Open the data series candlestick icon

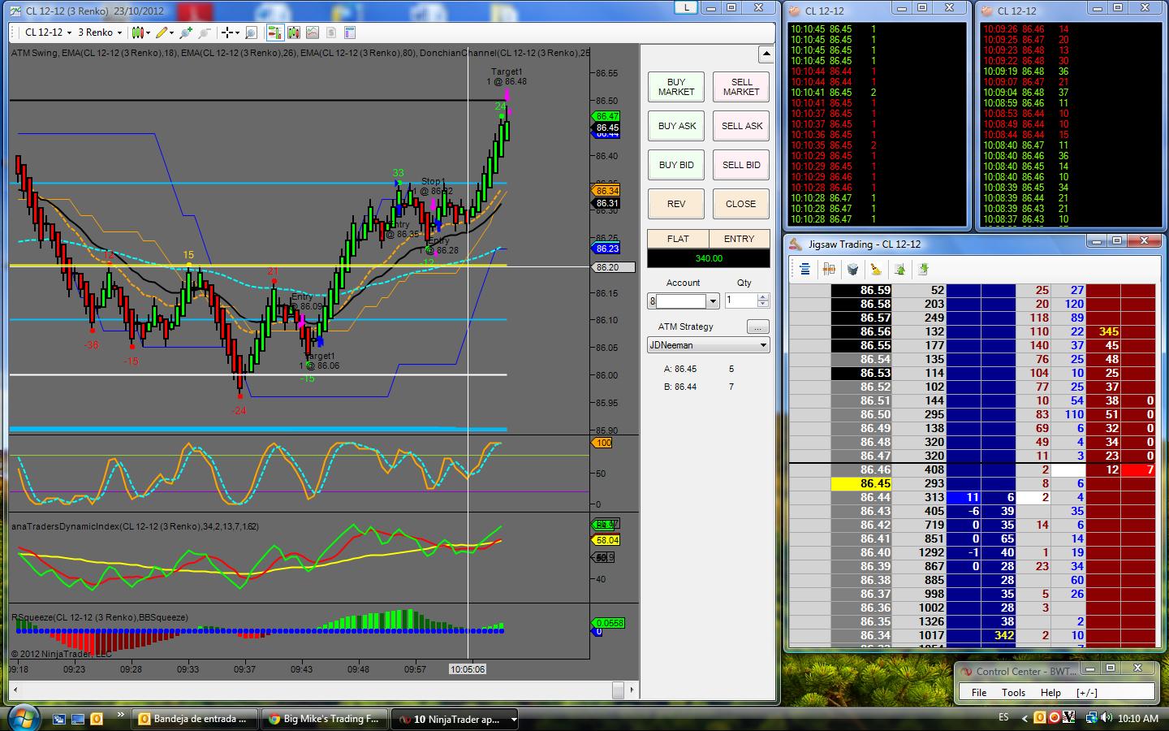point(294,32)
